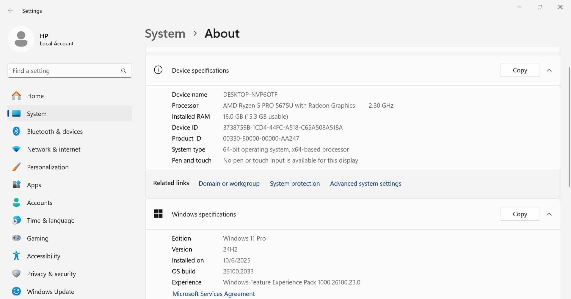This screenshot has width=571, height=299.
Task: Click the 2.30 GHz processor speed
Action: tap(381, 106)
